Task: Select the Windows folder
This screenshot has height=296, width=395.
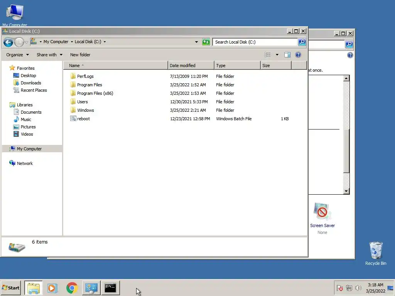Action: click(82, 110)
